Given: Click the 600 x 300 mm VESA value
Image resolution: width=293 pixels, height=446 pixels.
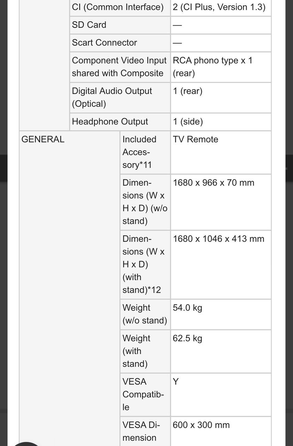Looking at the screenshot, I should (x=201, y=425).
